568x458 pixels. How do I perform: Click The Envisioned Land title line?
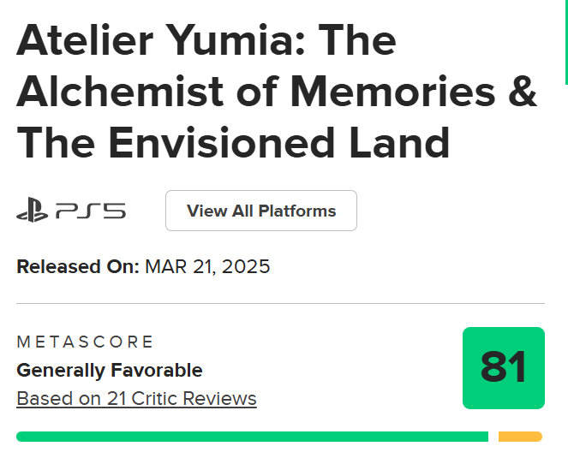[233, 143]
